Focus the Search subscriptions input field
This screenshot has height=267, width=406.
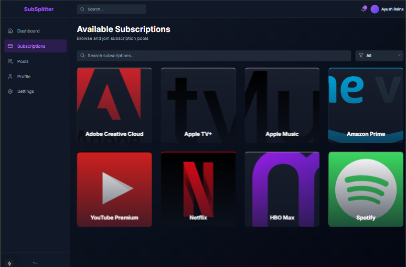214,56
